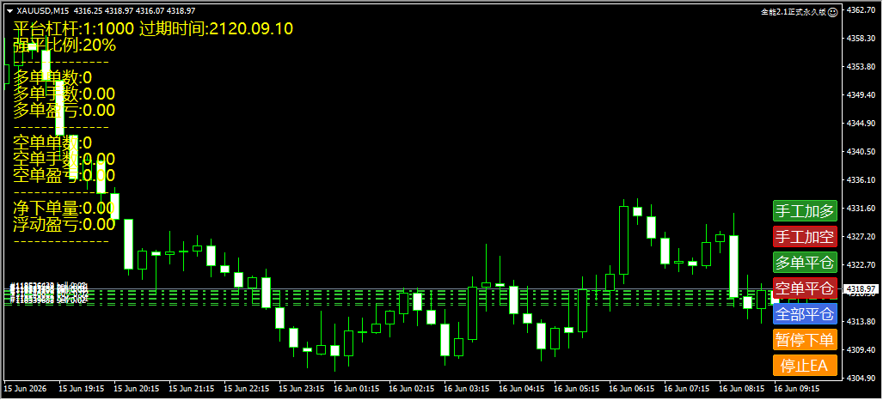Screen dimensions: 883x400
Task: Click the 4353.80 price scale label
Action: (x=861, y=66)
